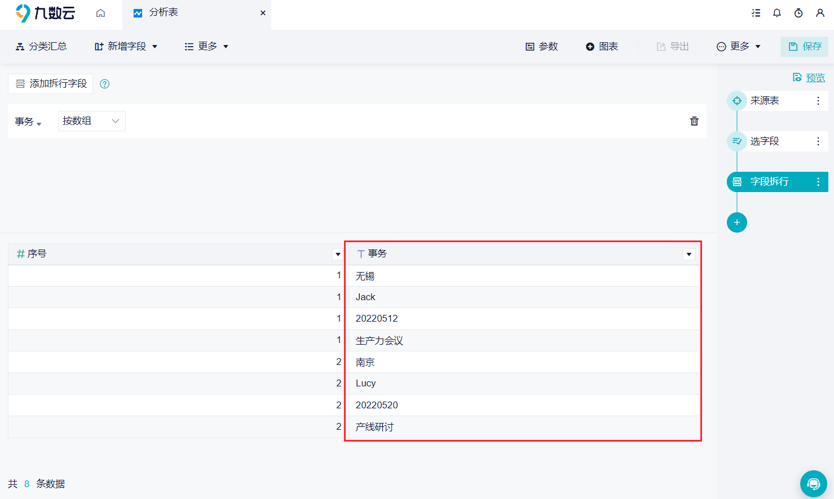The width and height of the screenshot is (834, 499).
Task: Open the home page icon
Action: point(100,13)
